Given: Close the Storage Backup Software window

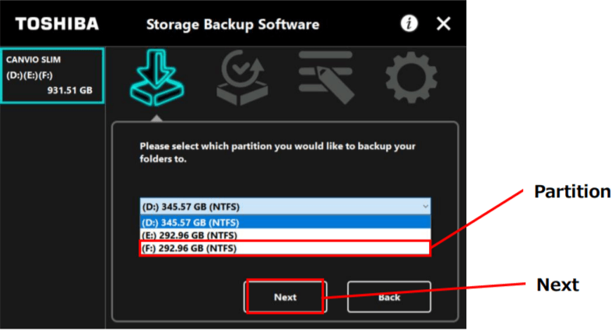Looking at the screenshot, I should coord(443,23).
